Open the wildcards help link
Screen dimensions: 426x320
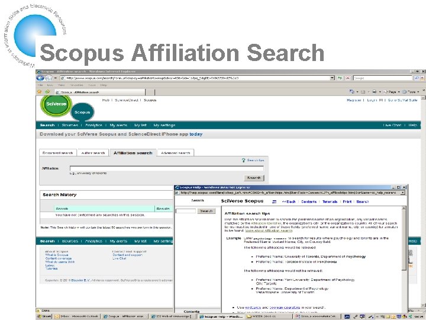pos(253,307)
